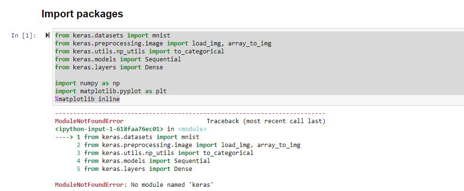Click the code line importing mnist

pos(113,36)
